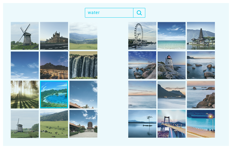Image resolution: width=232 pixels, height=149 pixels.
Task: Select the pink sky rocky shoreline thumbnail
Action: tap(201, 95)
